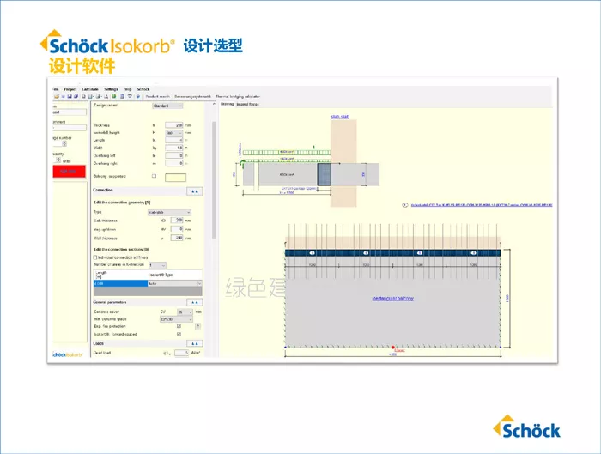Click the green round toolbar icon
Image resolution: width=601 pixels, height=454 pixels.
(x=114, y=96)
